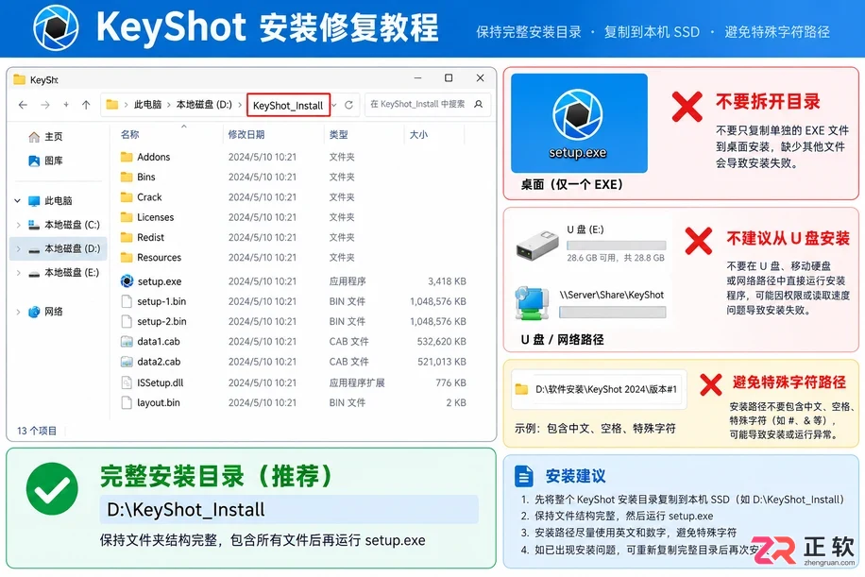Screen dimensions: 865x577
Task: Select the Bins folder icon
Action: click(127, 178)
